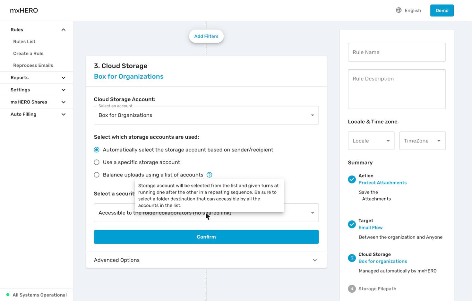Click the Storage Filepath step label
This screenshot has width=472, height=301.
tap(377, 289)
